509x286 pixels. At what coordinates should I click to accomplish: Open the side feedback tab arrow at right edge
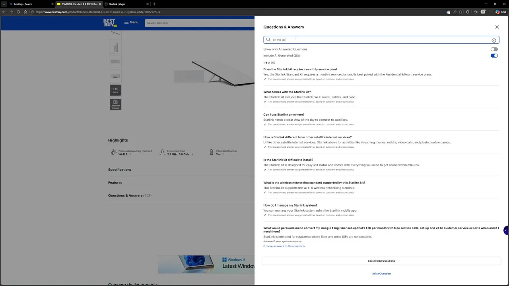point(506,230)
